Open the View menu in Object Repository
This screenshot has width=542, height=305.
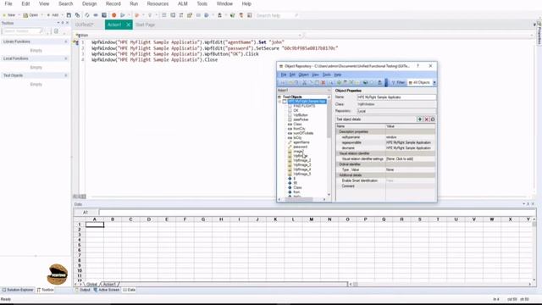click(x=316, y=75)
